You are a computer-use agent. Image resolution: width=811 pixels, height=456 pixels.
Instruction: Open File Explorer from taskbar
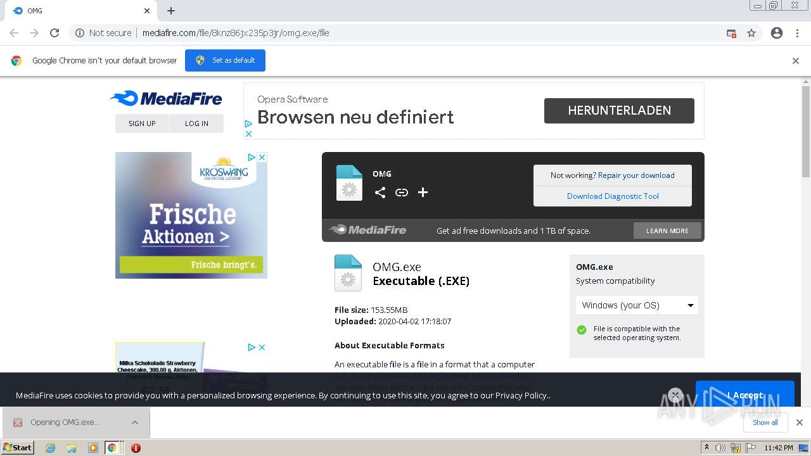pos(72,448)
